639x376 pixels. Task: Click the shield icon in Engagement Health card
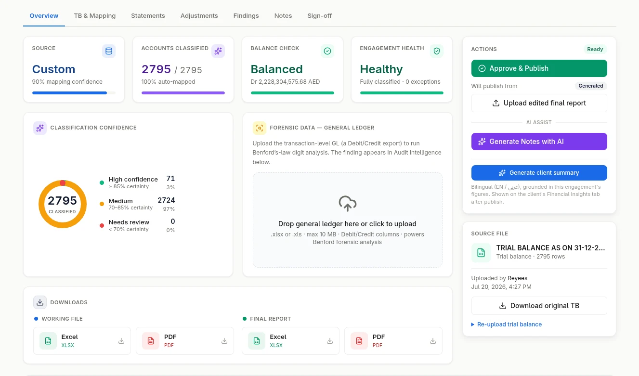coord(437,51)
